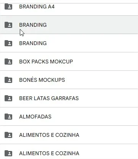Select the ALMOFADAS folder name

click(x=35, y=117)
